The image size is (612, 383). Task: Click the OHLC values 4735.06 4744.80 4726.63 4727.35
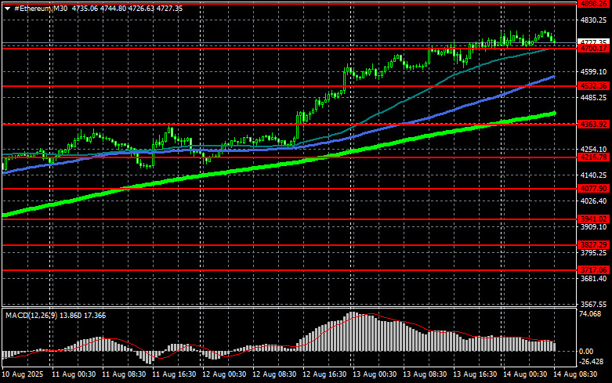click(127, 8)
